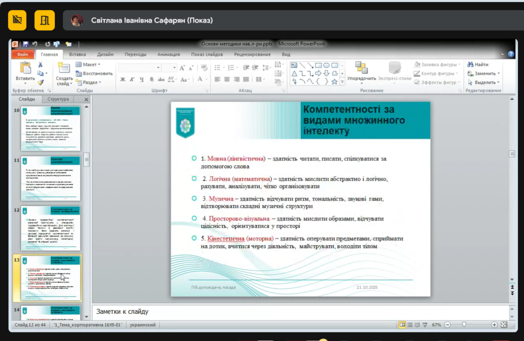Screen dimensions: 524x341
Task: Select slide 11 thumbnail
Action: click(x=51, y=178)
